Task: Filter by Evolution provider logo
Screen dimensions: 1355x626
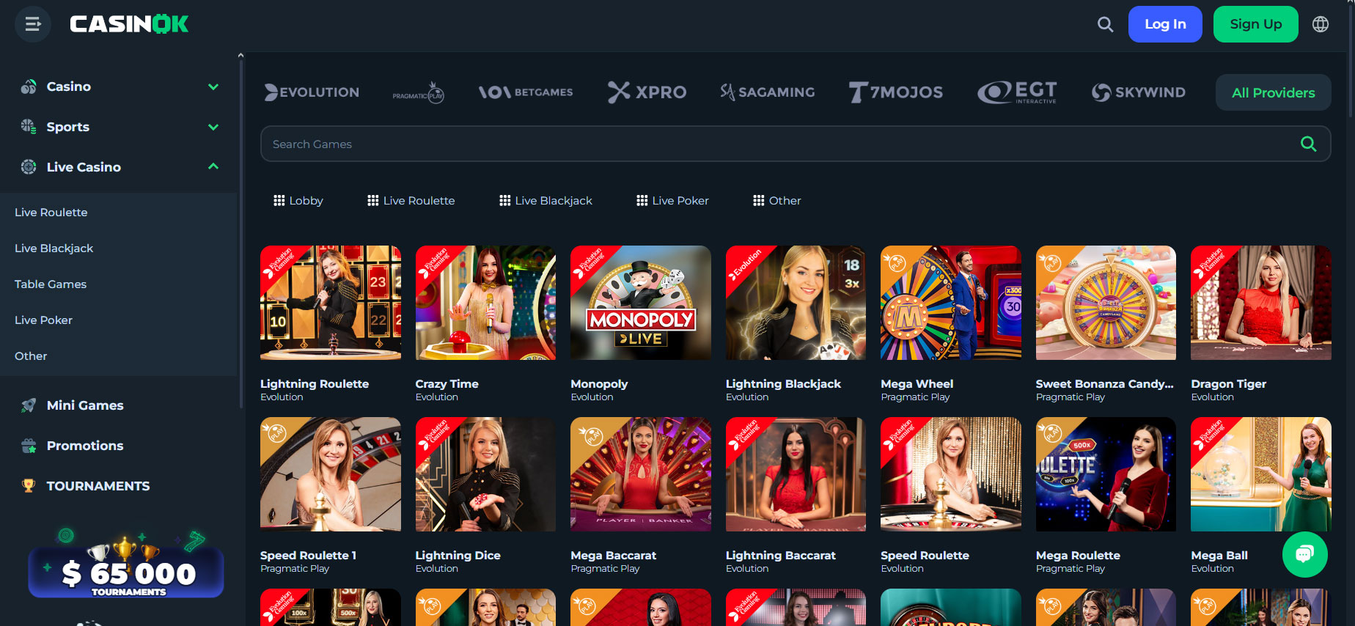Action: (312, 92)
